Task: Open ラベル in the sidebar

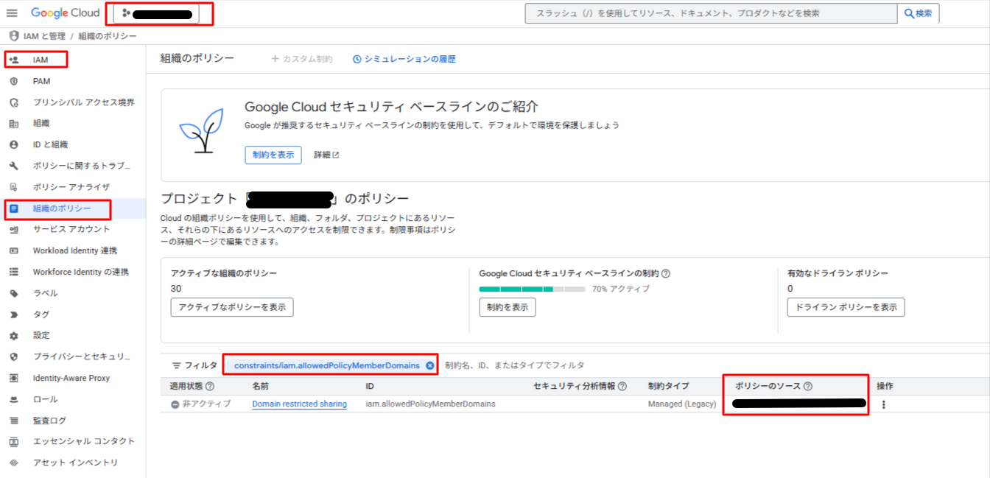Action: (45, 293)
